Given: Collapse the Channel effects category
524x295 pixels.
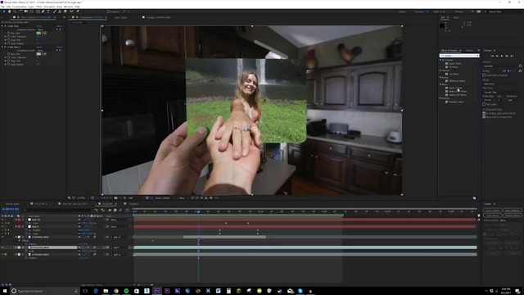Looking at the screenshot, I should pyautogui.click(x=440, y=70).
